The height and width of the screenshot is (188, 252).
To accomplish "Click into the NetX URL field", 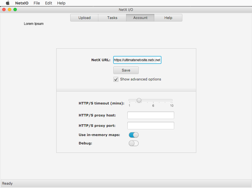I will [137, 60].
